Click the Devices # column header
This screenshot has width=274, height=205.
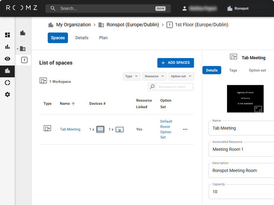97,104
